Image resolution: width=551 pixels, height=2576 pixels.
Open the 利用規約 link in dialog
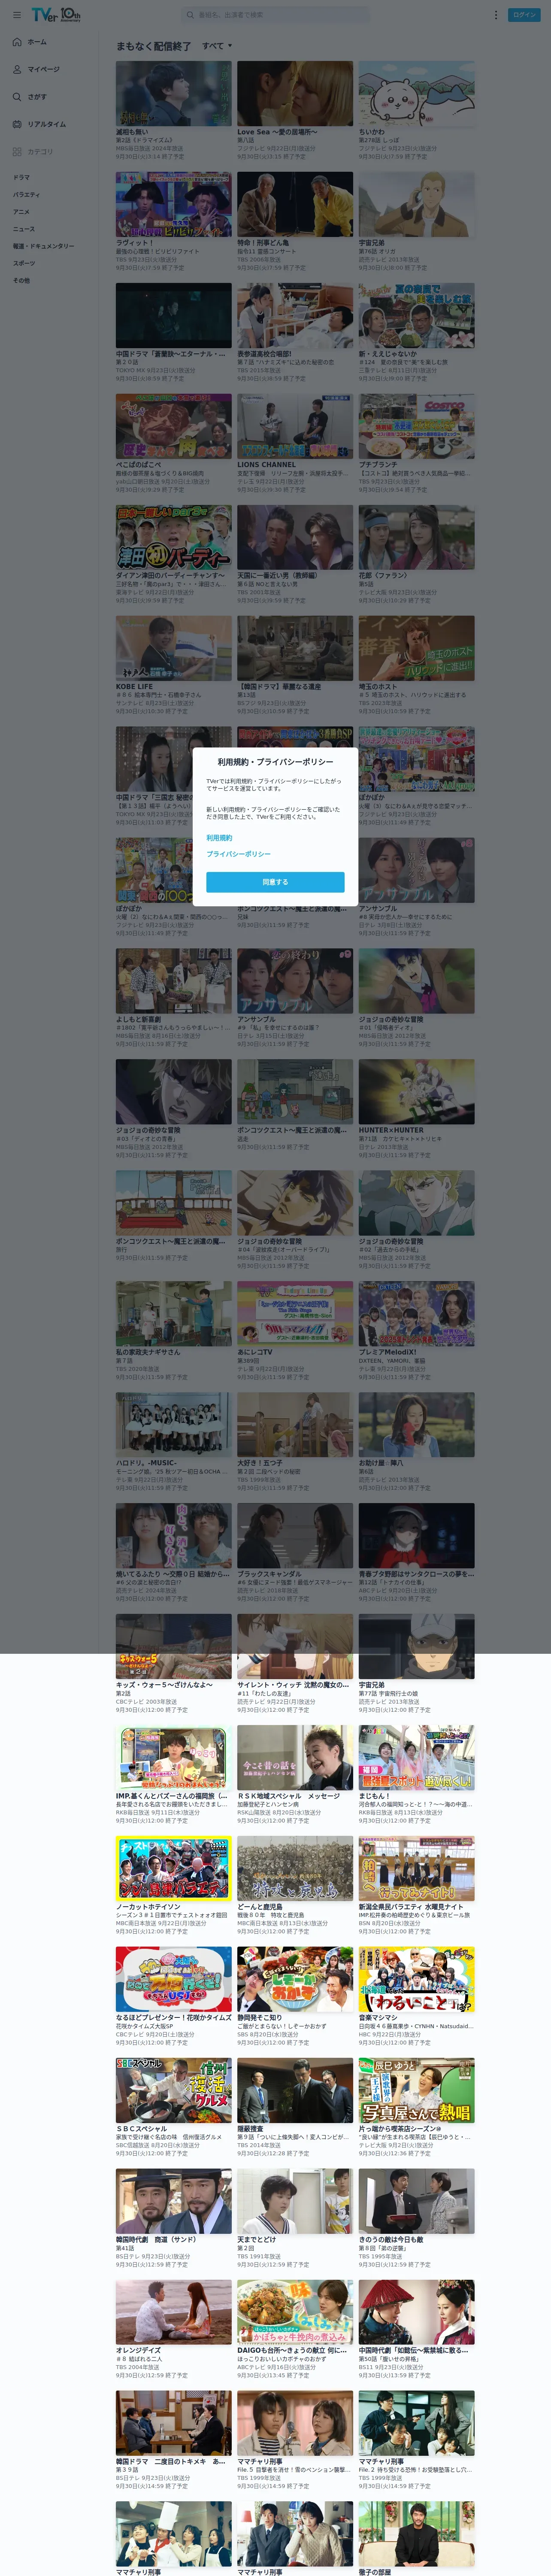(x=219, y=838)
